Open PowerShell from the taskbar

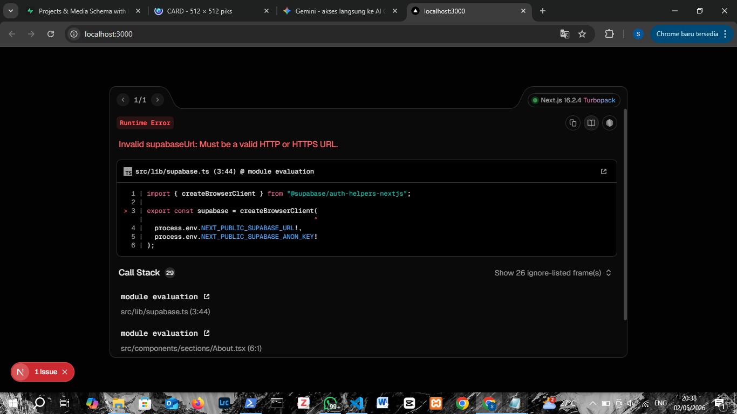tap(250, 403)
